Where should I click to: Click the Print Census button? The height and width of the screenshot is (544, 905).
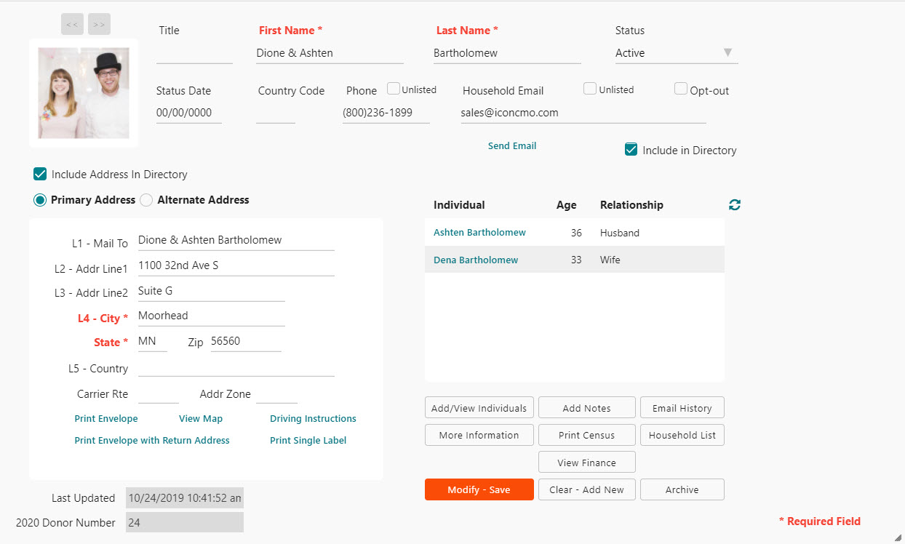click(586, 434)
